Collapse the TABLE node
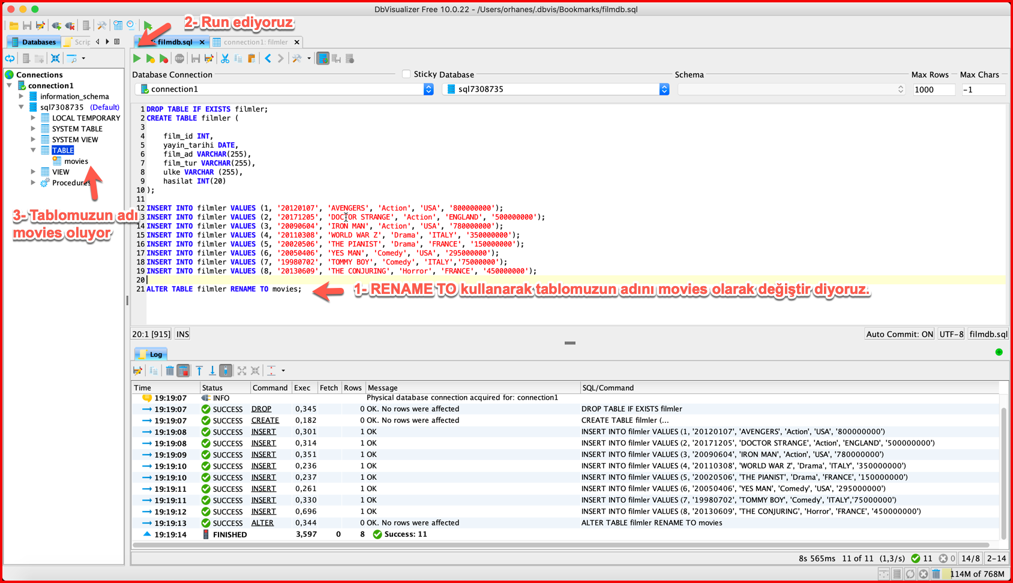 click(x=34, y=151)
